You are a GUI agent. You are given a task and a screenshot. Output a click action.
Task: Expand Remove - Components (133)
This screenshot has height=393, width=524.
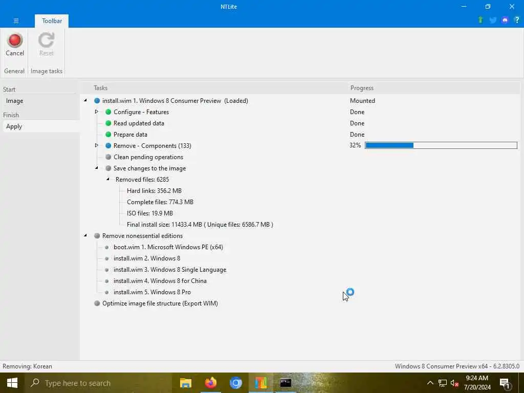point(97,145)
